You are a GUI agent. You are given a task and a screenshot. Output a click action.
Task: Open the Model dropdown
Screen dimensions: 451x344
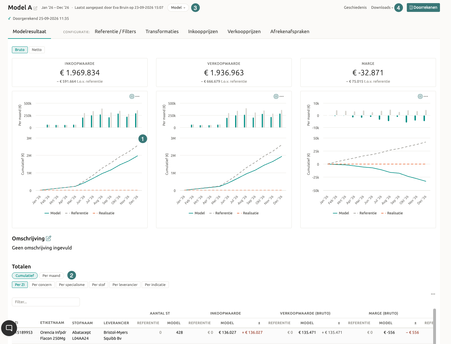178,8
